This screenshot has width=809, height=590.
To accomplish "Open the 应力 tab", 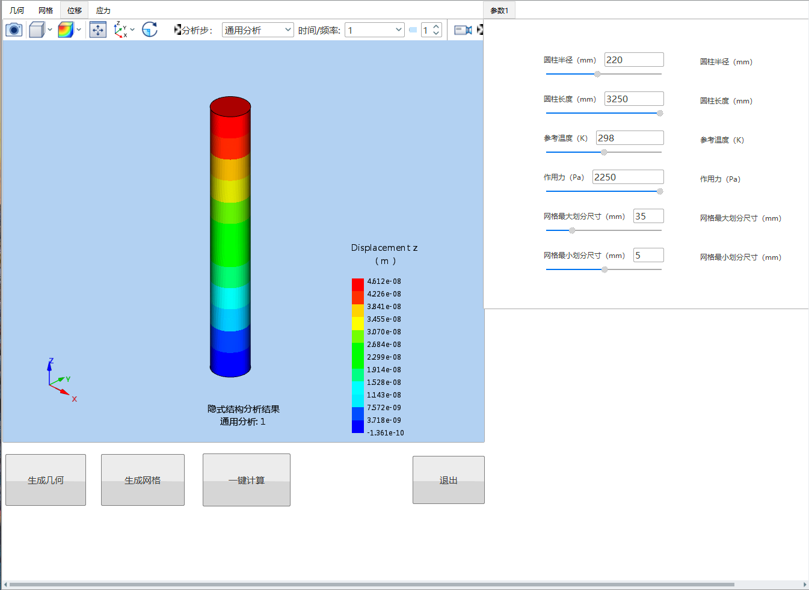I will pos(103,10).
